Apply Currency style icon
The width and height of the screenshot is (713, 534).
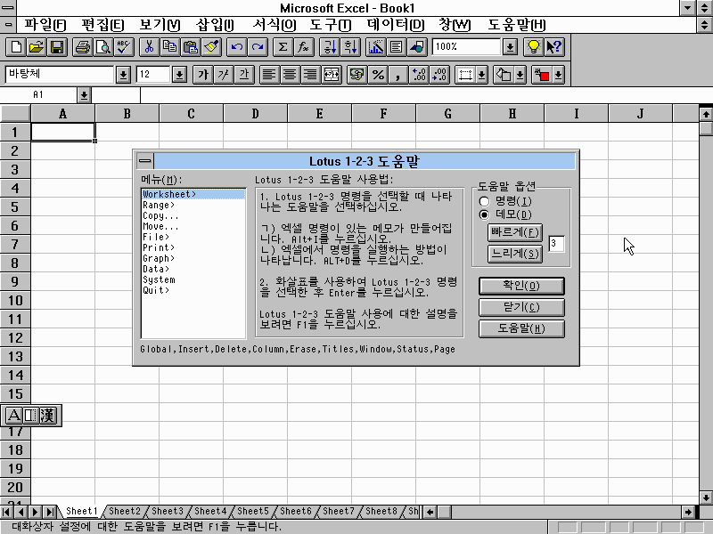(x=357, y=75)
